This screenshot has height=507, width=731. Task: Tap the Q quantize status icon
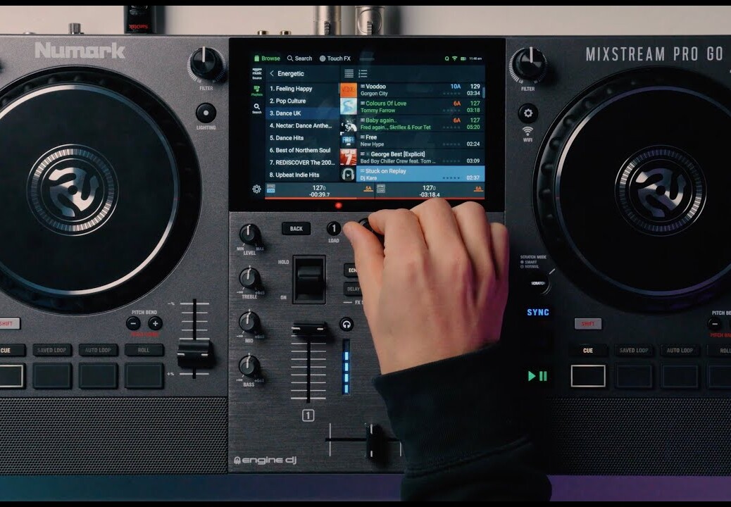coord(446,58)
